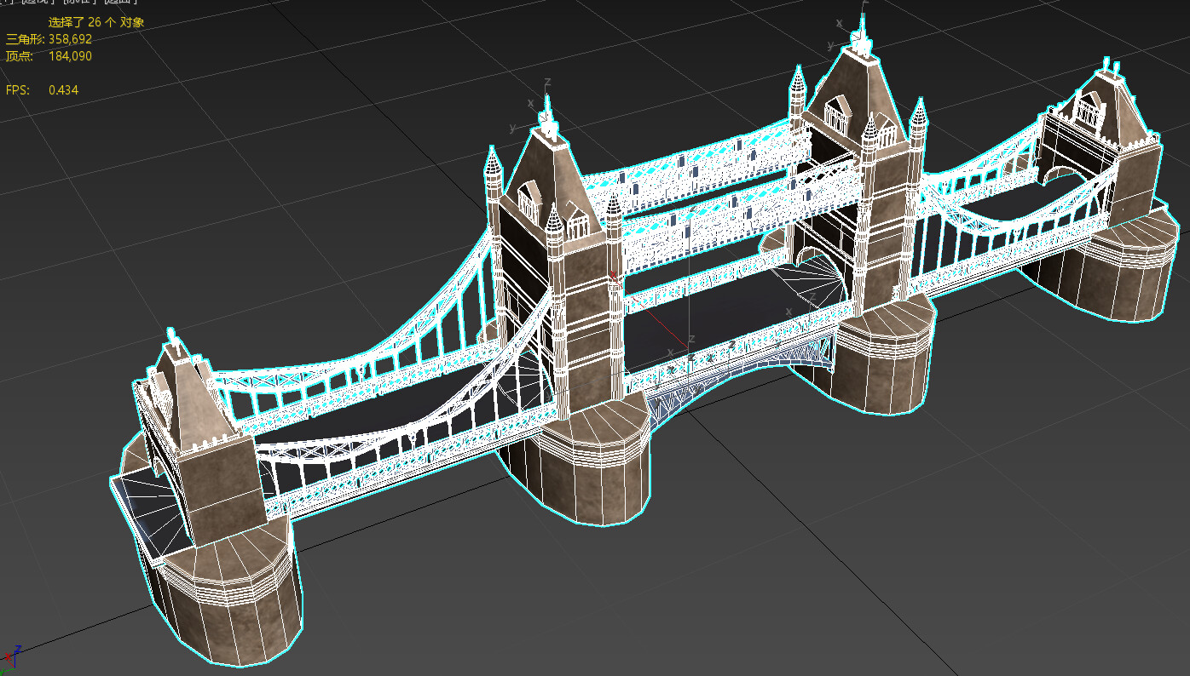Click the X-axis gizmo atop the second tower
Image resolution: width=1190 pixels, height=676 pixels.
point(531,103)
